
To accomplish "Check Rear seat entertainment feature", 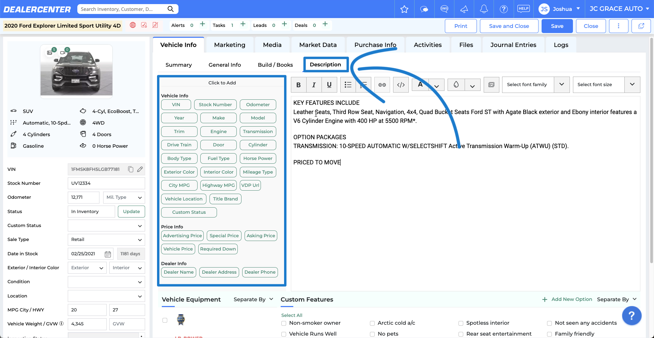I will (x=461, y=334).
